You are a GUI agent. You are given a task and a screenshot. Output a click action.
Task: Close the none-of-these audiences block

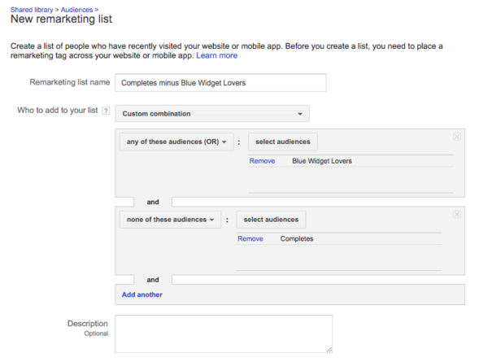point(457,215)
